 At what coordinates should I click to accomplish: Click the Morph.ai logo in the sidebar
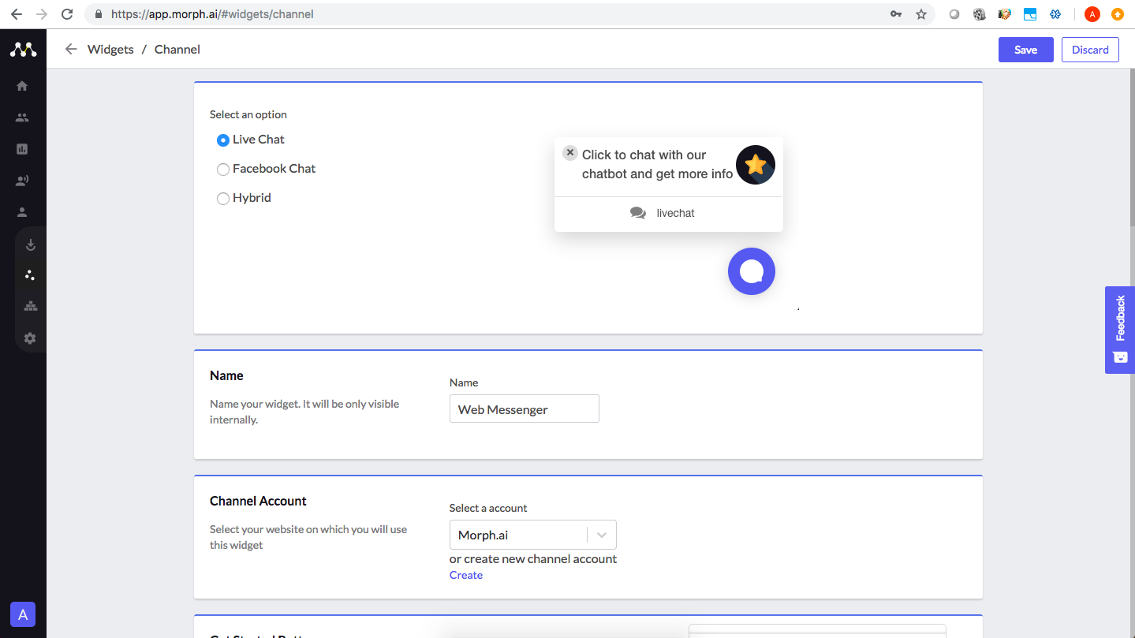click(23, 50)
